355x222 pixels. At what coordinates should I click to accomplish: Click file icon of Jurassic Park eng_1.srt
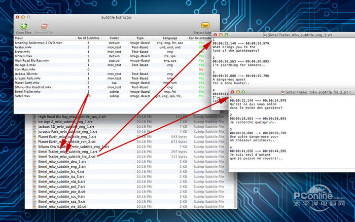pyautogui.click(x=34, y=131)
